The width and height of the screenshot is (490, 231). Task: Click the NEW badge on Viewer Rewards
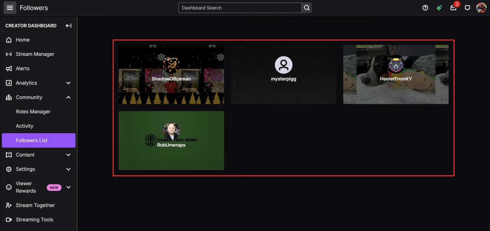click(x=54, y=187)
